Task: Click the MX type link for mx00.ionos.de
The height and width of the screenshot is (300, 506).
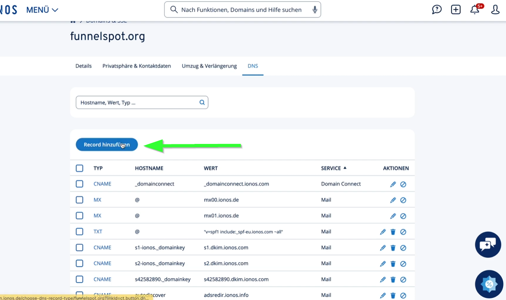Action: click(x=97, y=200)
